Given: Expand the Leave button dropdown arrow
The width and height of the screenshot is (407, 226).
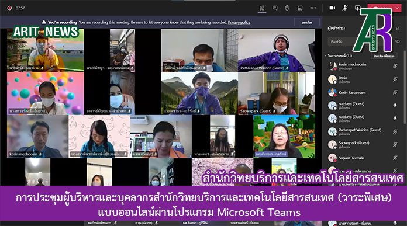Looking at the screenshot, I should click(x=398, y=8).
